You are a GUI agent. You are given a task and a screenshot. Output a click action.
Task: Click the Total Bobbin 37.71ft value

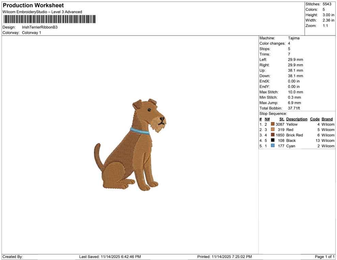[294, 108]
